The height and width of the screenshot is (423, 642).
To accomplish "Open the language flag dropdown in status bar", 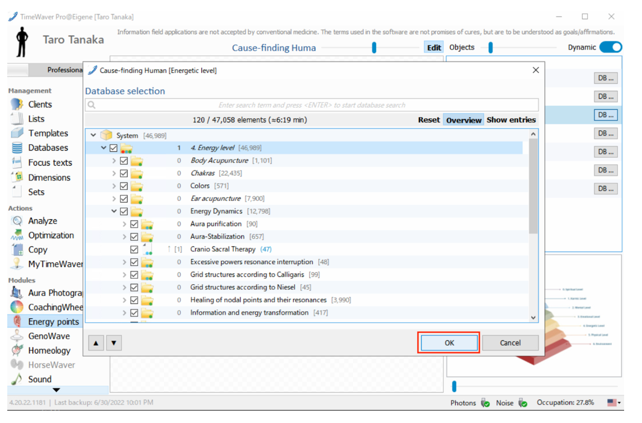I will click(614, 403).
